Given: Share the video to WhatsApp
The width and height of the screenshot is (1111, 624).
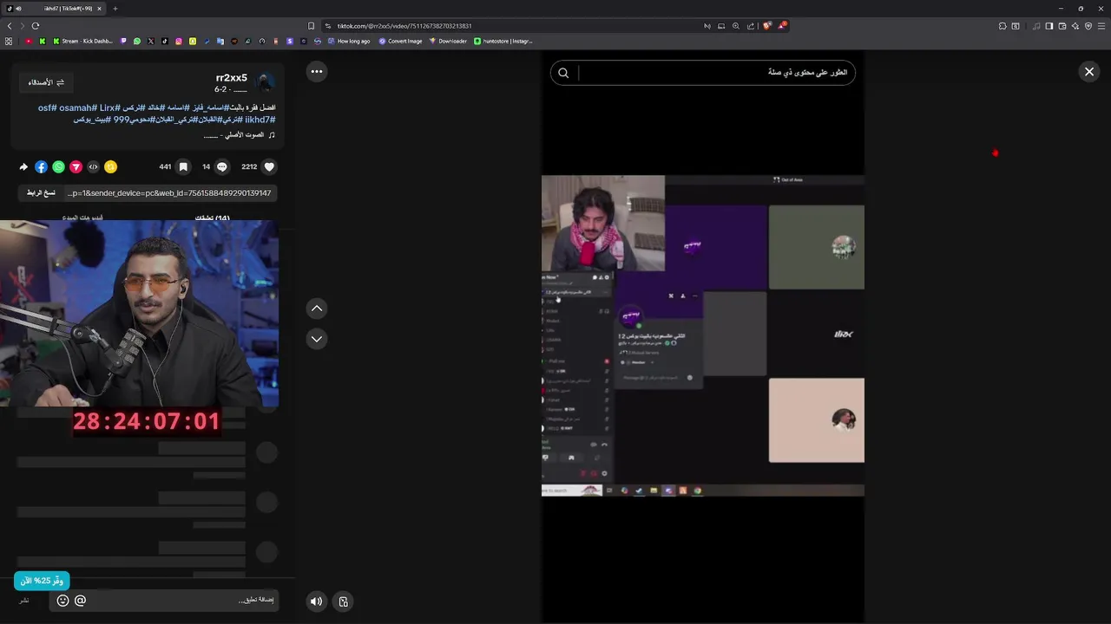Looking at the screenshot, I should (x=58, y=166).
